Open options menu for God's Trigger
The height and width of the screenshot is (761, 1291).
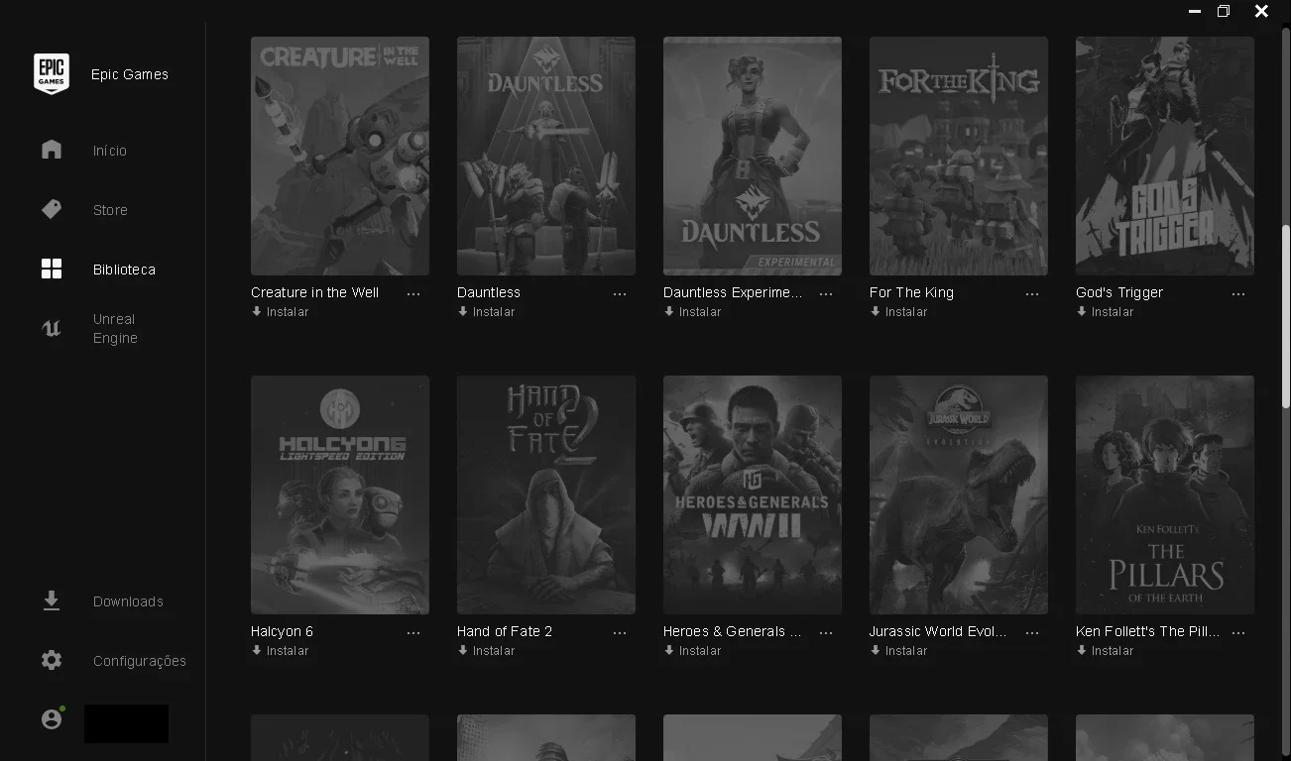coord(1238,294)
